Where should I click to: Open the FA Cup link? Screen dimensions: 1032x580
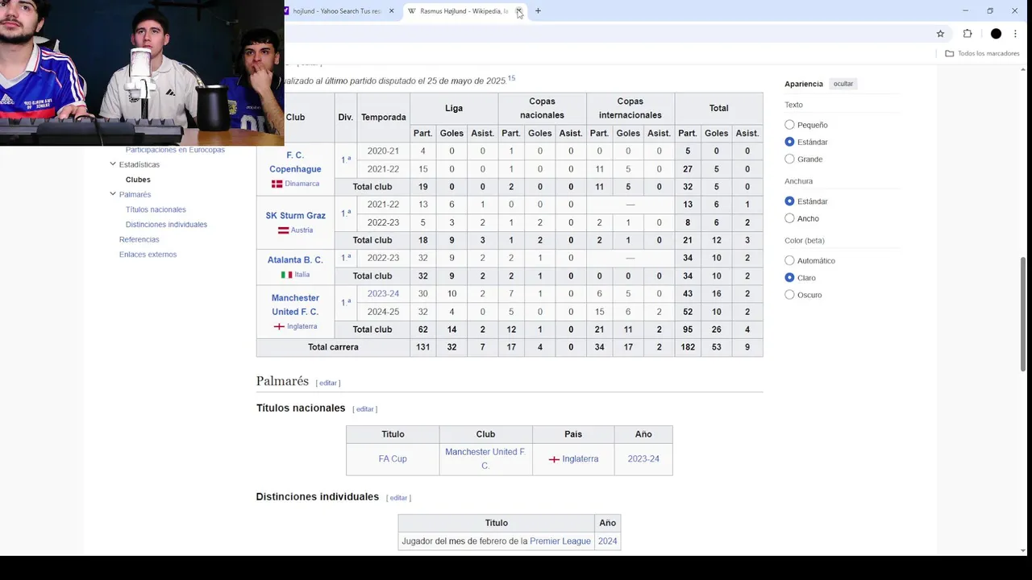(x=393, y=459)
